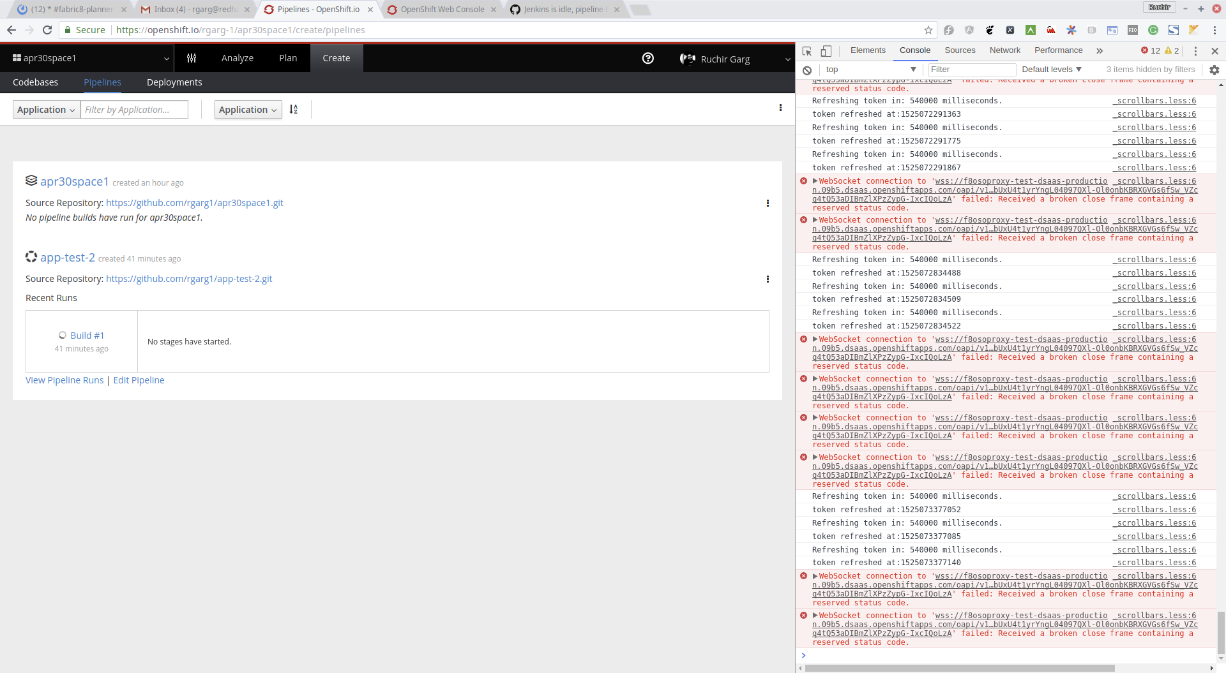This screenshot has height=673, width=1226.
Task: Toggle the device toolbar in DevTools
Action: coord(826,50)
